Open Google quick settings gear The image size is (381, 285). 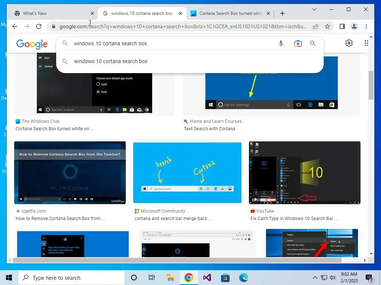click(x=349, y=43)
